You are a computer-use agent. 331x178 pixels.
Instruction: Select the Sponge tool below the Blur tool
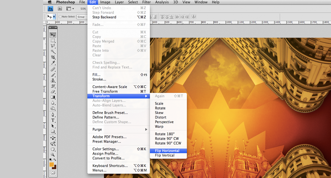pos(53,108)
